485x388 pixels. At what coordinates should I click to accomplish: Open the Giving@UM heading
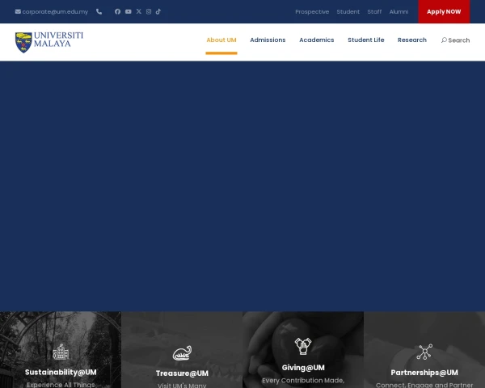pos(303,368)
